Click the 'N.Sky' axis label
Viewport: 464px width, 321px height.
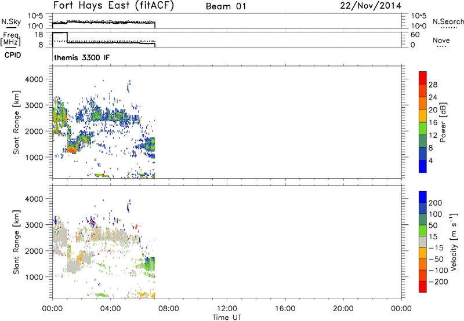[11, 22]
